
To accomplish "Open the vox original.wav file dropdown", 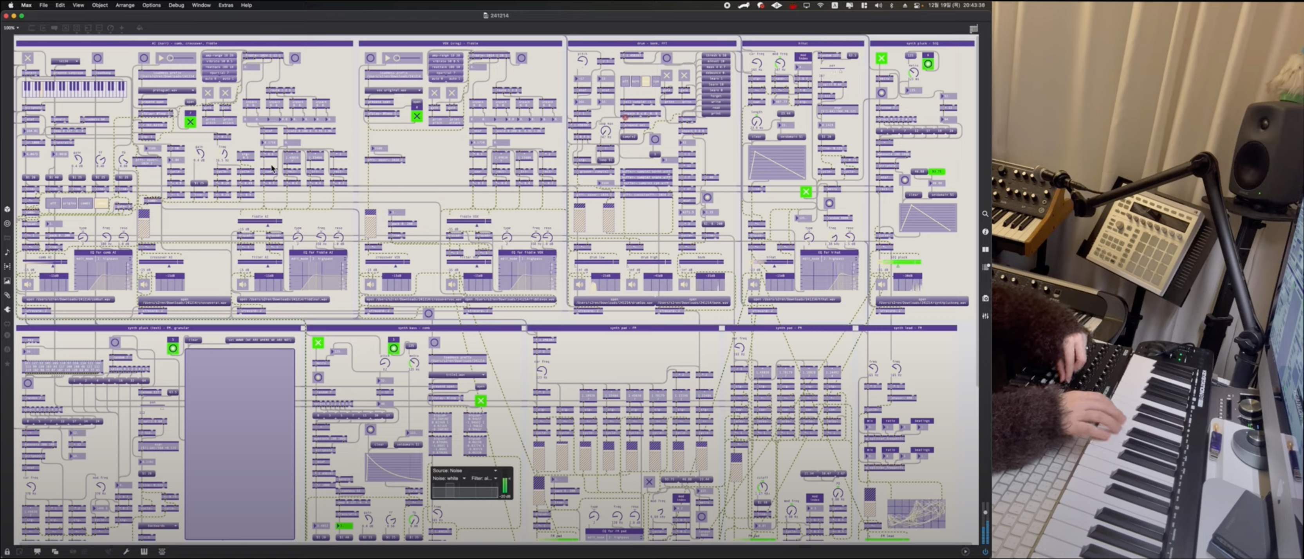I will point(394,90).
